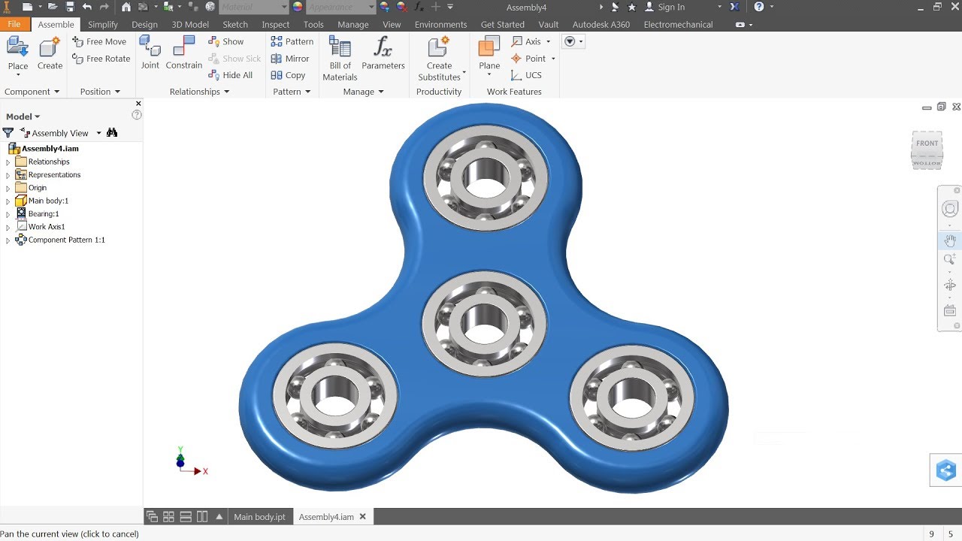Switch to the 3D Model ribbon tab
This screenshot has height=541, width=962.
190,24
